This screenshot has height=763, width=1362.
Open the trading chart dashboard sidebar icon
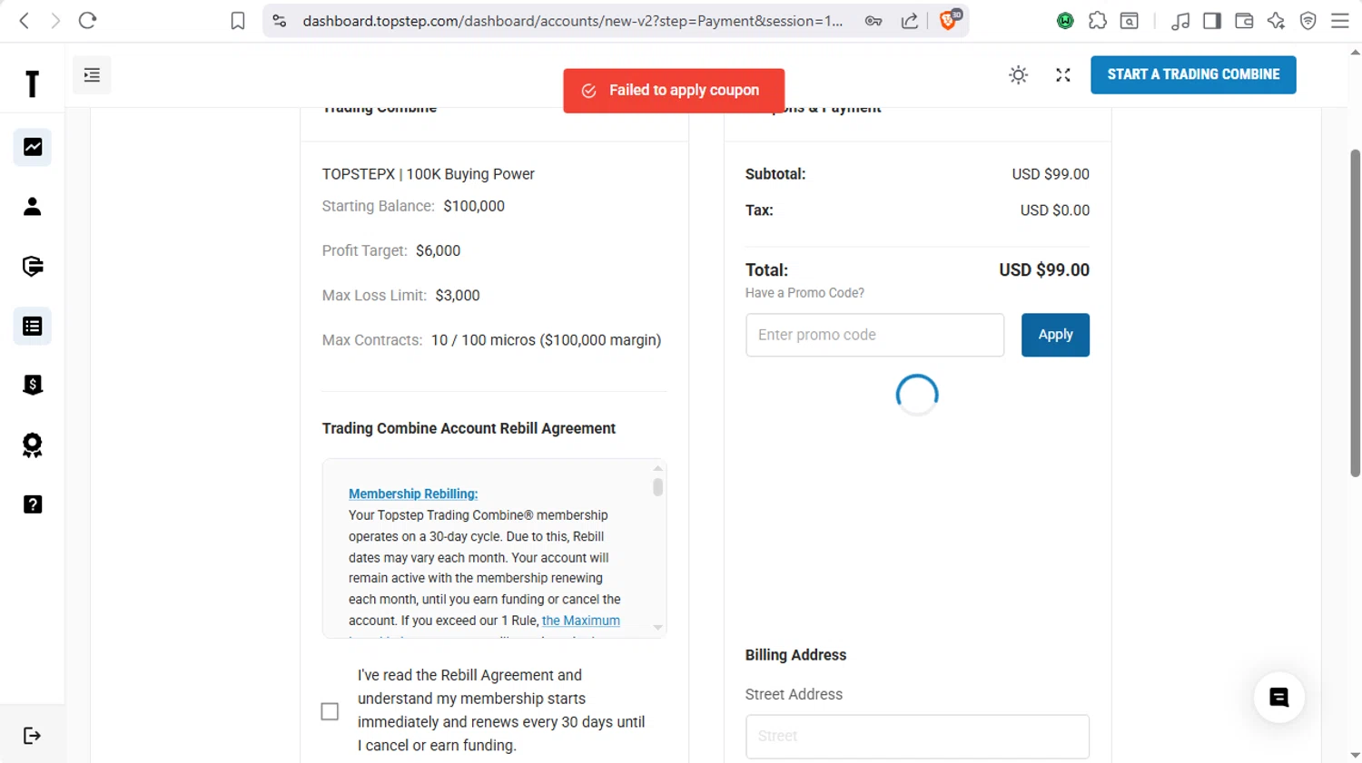(33, 147)
